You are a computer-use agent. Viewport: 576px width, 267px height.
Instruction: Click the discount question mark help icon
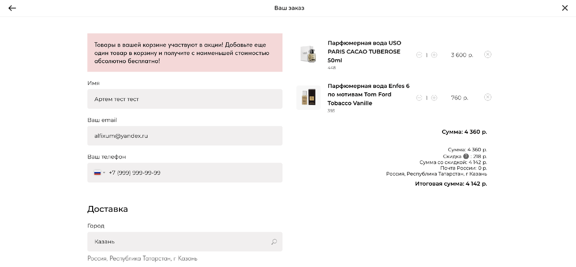pos(466,157)
